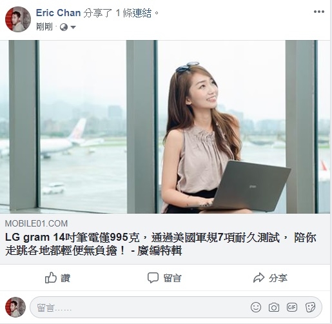Attach a photo with the camera icon
The height and width of the screenshot is (324, 332).
(274, 307)
